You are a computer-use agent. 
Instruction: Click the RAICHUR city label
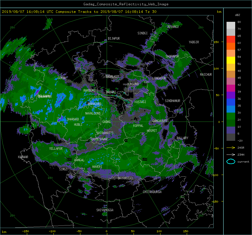coord(206,75)
